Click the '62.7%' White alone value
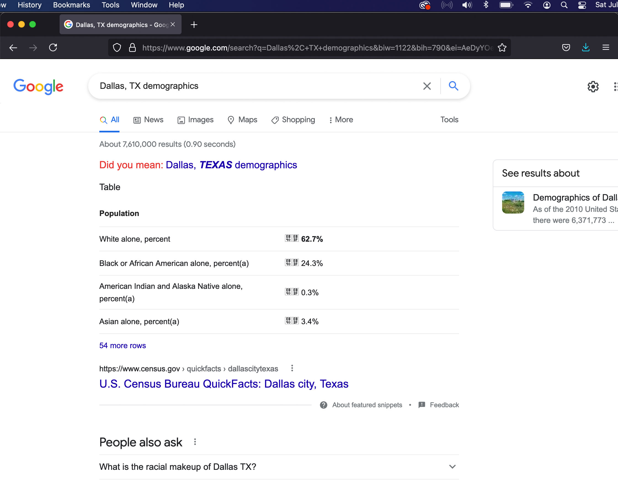 [312, 239]
